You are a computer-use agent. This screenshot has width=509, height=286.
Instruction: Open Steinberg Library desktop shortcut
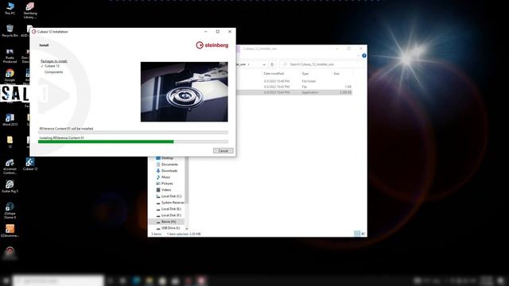click(30, 10)
